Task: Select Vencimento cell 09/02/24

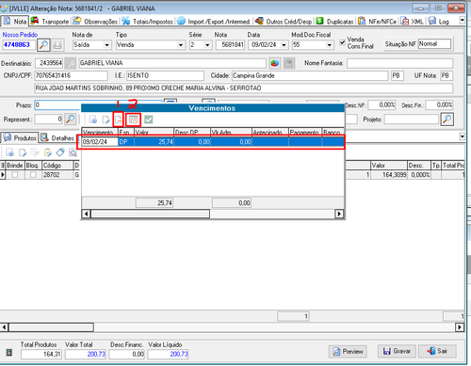Action: tap(100, 142)
